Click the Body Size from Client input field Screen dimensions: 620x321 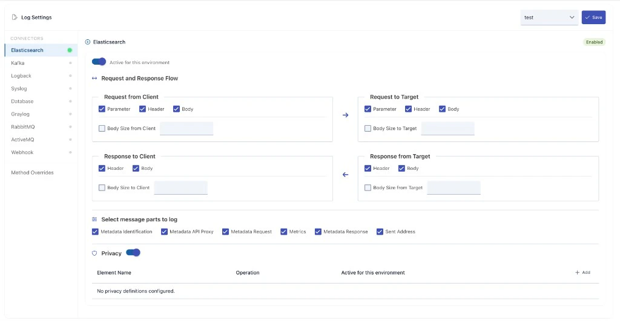186,128
